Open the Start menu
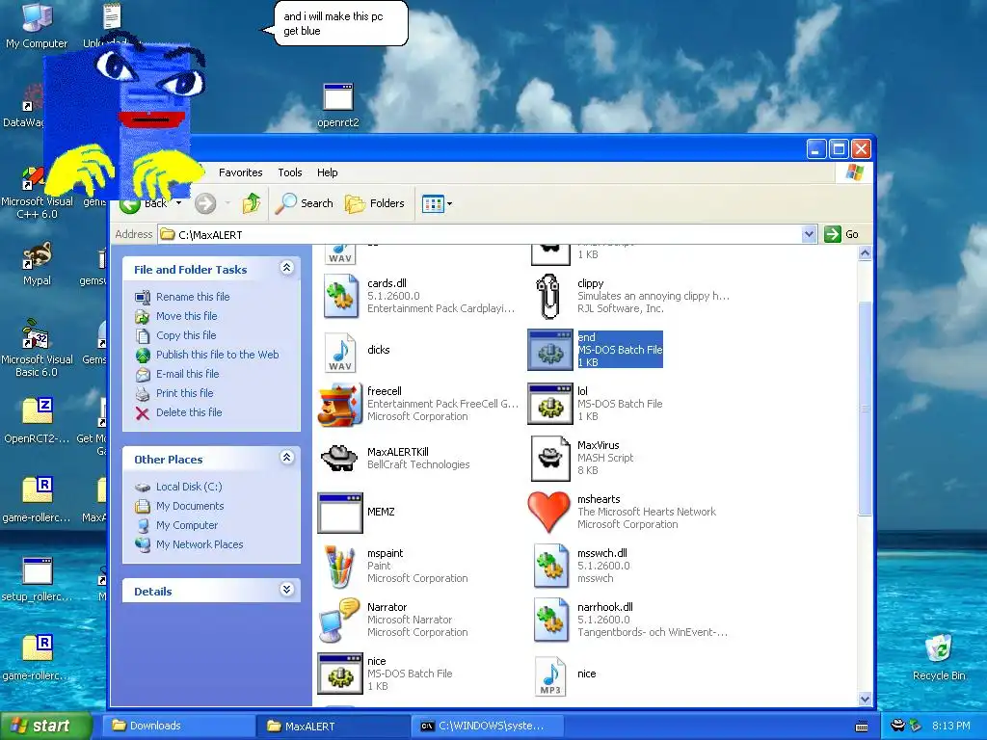Image resolution: width=987 pixels, height=740 pixels. click(45, 726)
